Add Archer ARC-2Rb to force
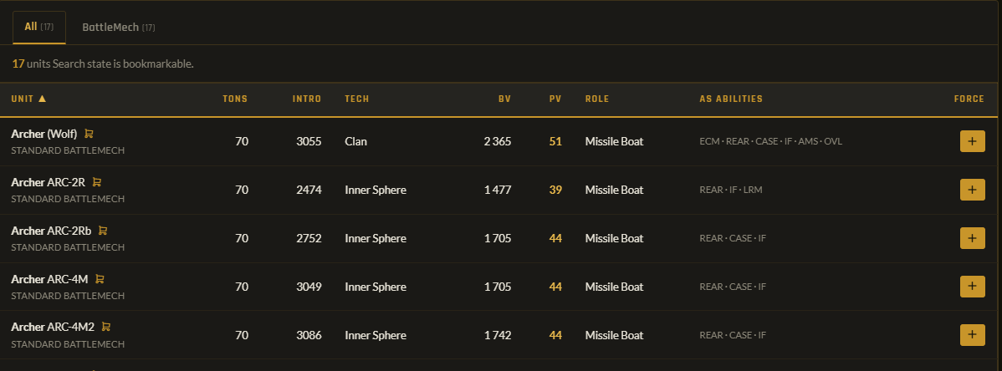The width and height of the screenshot is (1002, 371). click(972, 238)
